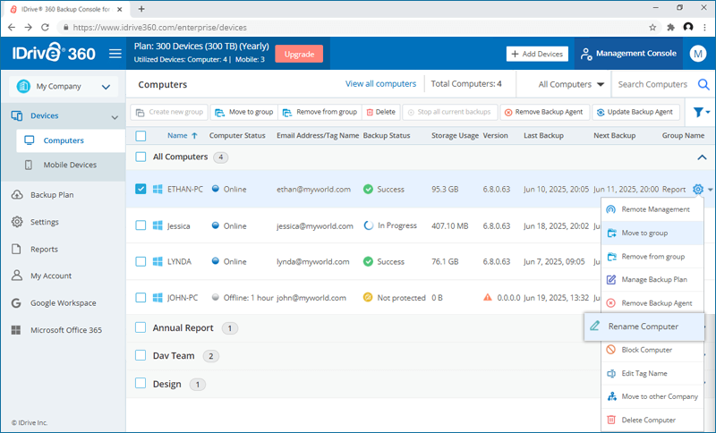Click the Not protected icon on JOHN-PC row
Image resolution: width=716 pixels, height=433 pixels.
click(x=368, y=298)
